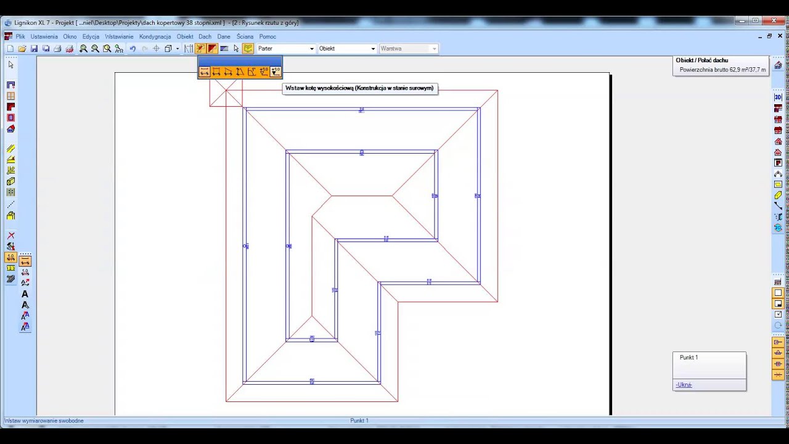
Task: Open the Dach menu
Action: pyautogui.click(x=205, y=36)
